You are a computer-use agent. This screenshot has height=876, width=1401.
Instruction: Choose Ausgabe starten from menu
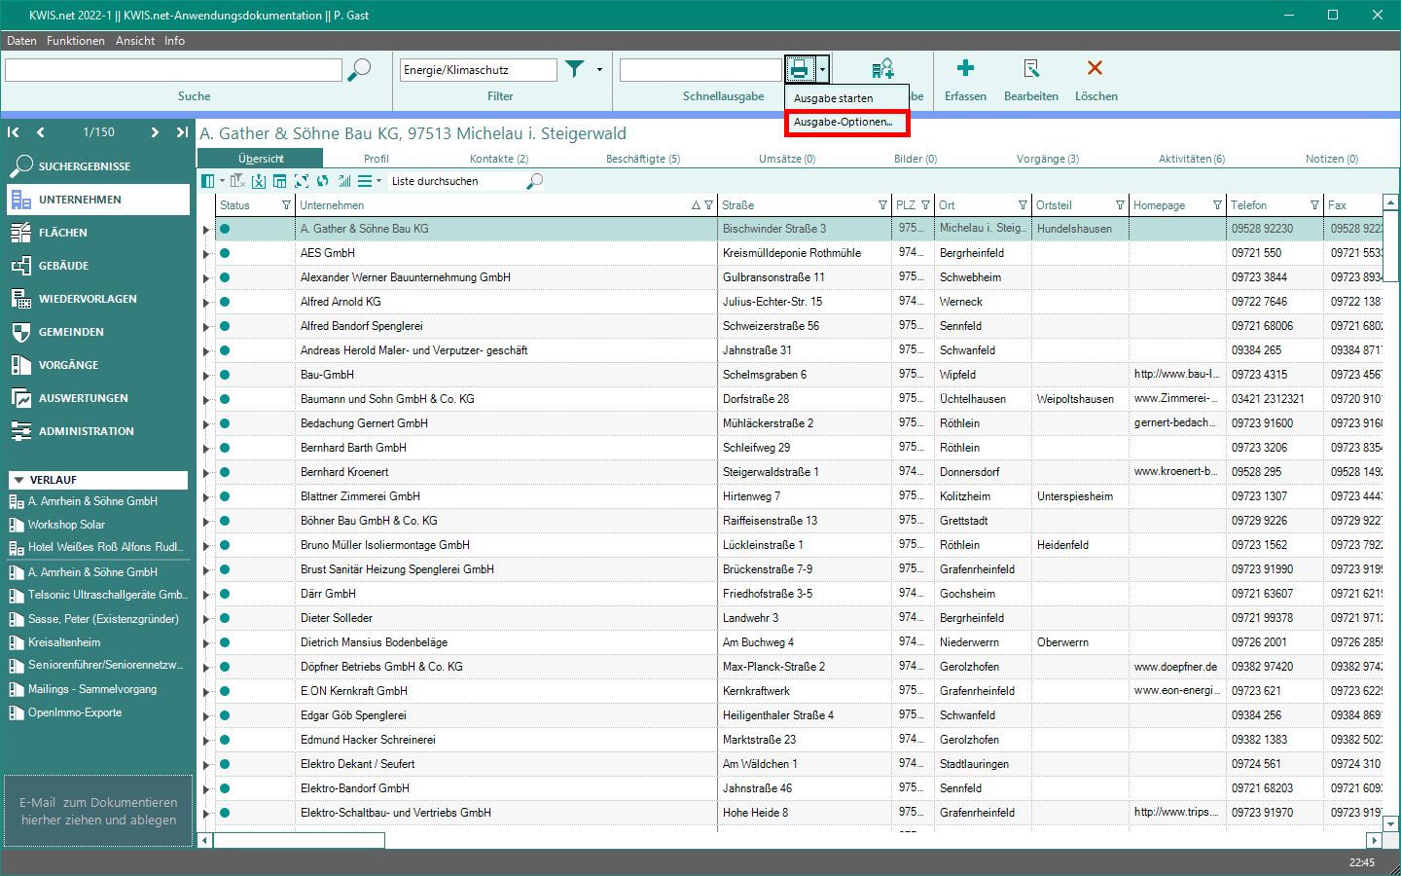pyautogui.click(x=845, y=98)
